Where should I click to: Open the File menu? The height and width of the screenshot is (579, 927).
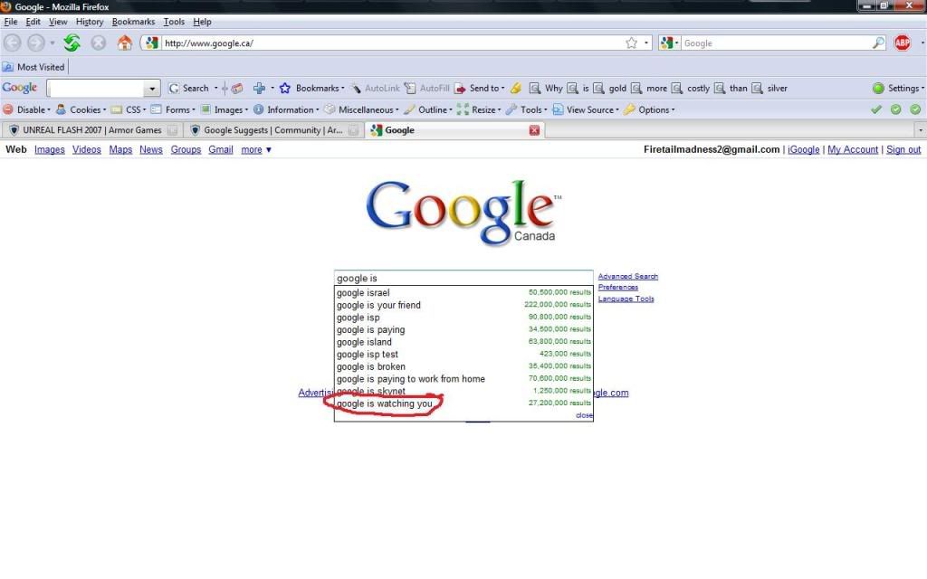(x=11, y=22)
